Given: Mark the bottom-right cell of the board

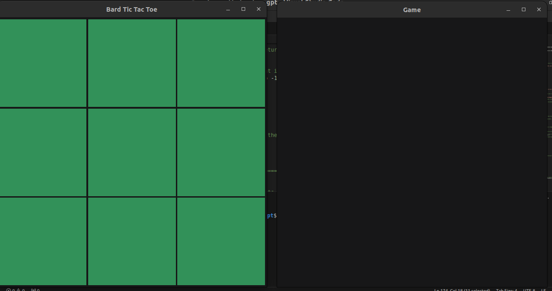Looking at the screenshot, I should 221,241.
